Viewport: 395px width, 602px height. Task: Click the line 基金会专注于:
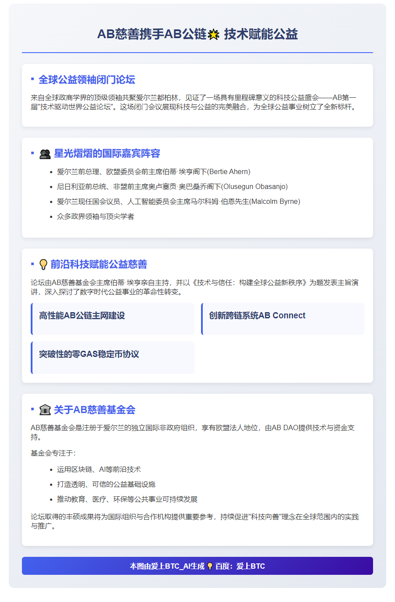53,453
